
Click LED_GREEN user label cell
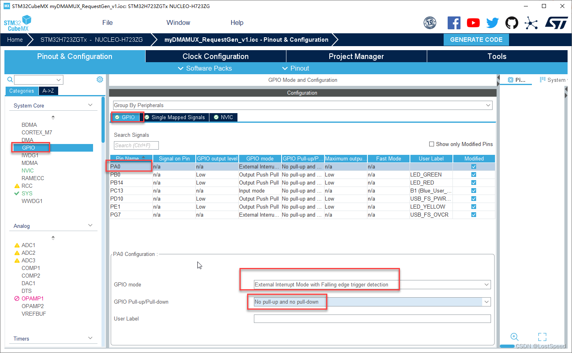coord(431,174)
